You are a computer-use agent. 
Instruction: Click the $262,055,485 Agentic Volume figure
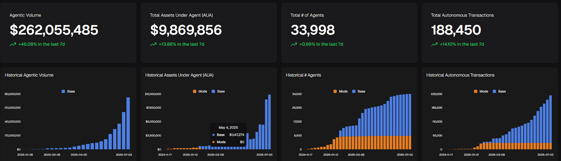tap(54, 30)
